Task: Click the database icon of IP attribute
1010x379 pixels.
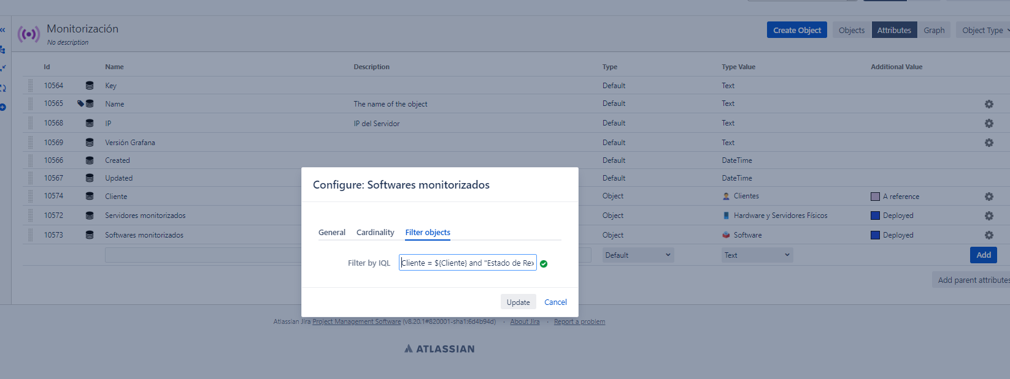Action: (90, 123)
